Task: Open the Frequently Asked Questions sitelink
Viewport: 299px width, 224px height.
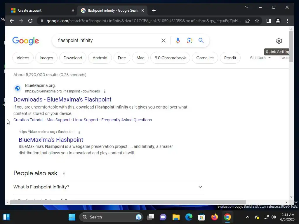Action: [x=126, y=120]
